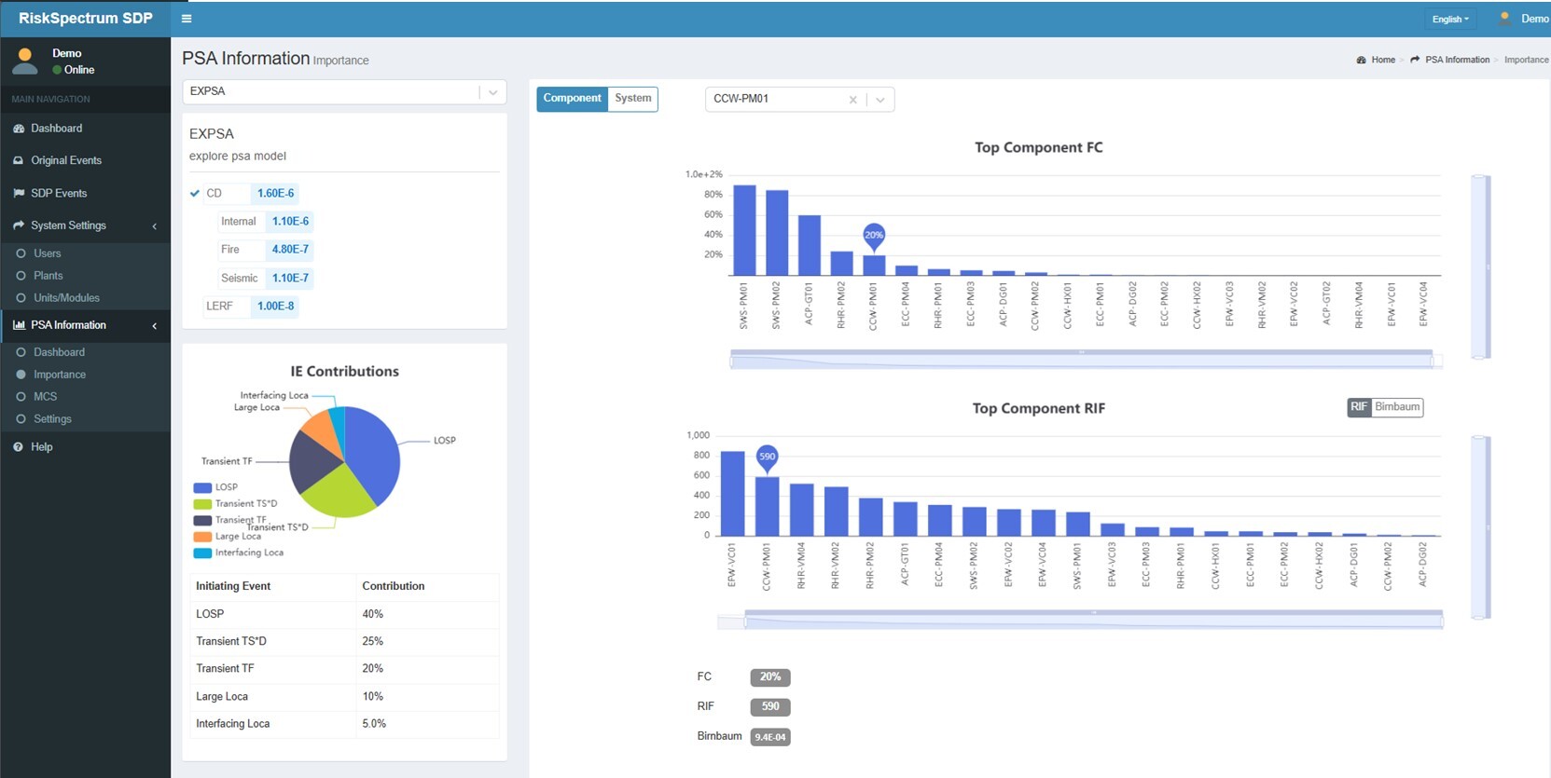Screen dimensions: 1551x778
Task: Click the Help question mark icon
Action: pyautogui.click(x=19, y=447)
